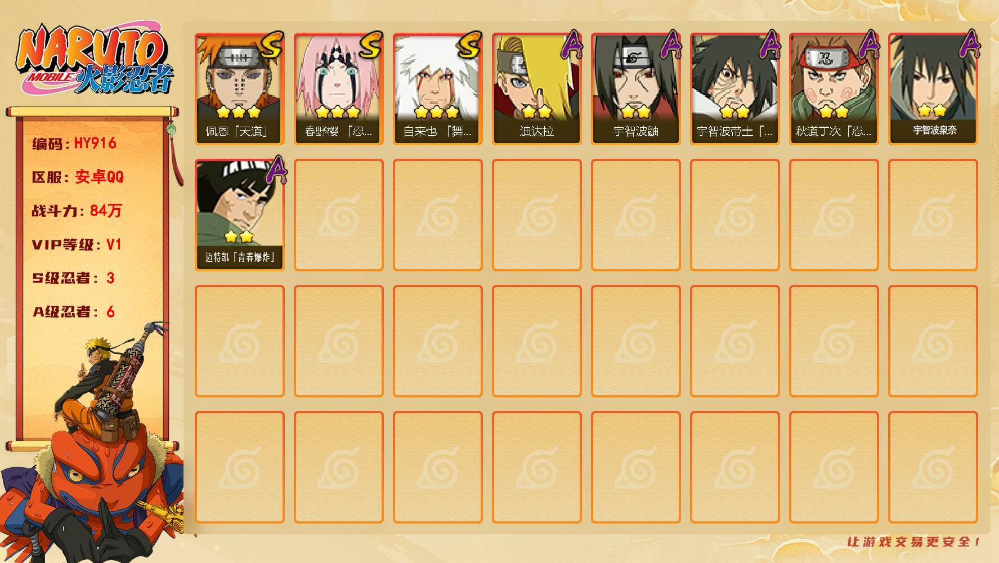Open the 宇智波带土 ninja card

tap(734, 89)
